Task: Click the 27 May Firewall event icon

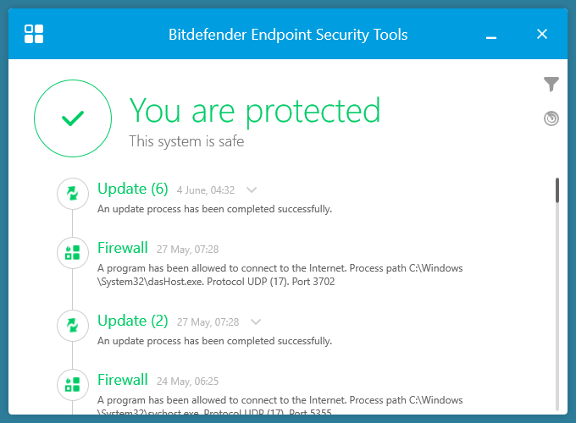Action: point(73,252)
